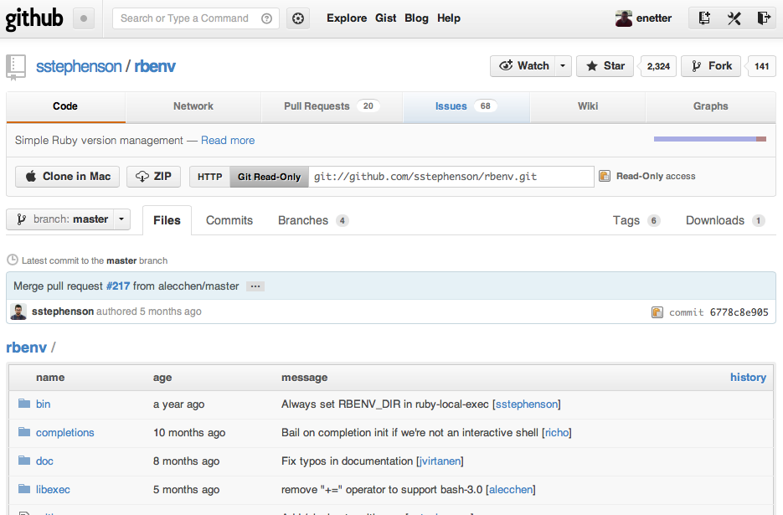Viewport: 783px width, 515px height.
Task: Open the libexec folder
Action: (53, 490)
